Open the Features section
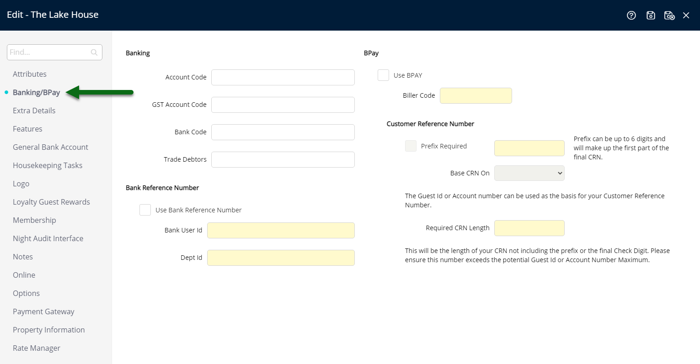This screenshot has height=364, width=700. coord(27,129)
